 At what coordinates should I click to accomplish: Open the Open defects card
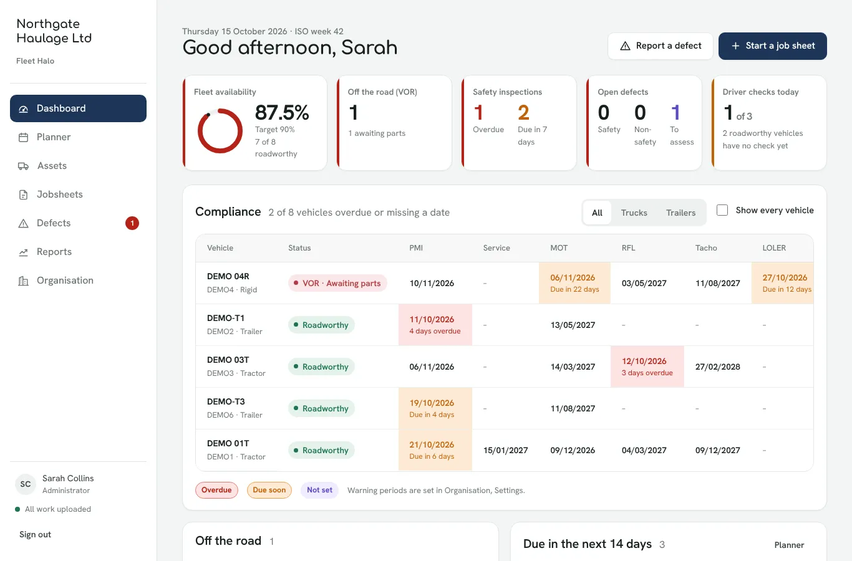[644, 123]
